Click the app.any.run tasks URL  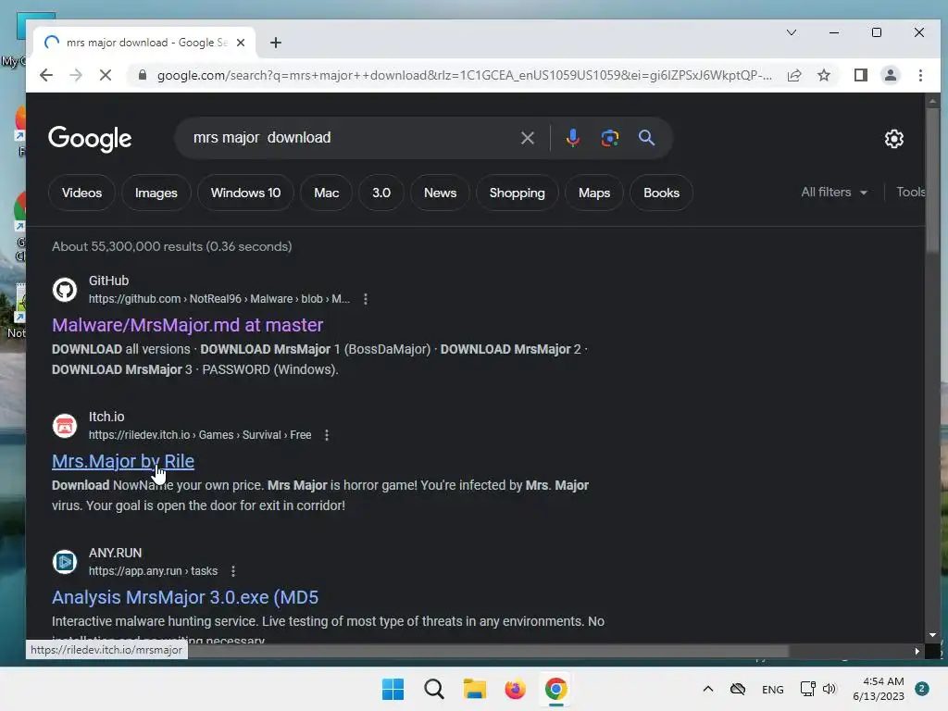tap(153, 570)
